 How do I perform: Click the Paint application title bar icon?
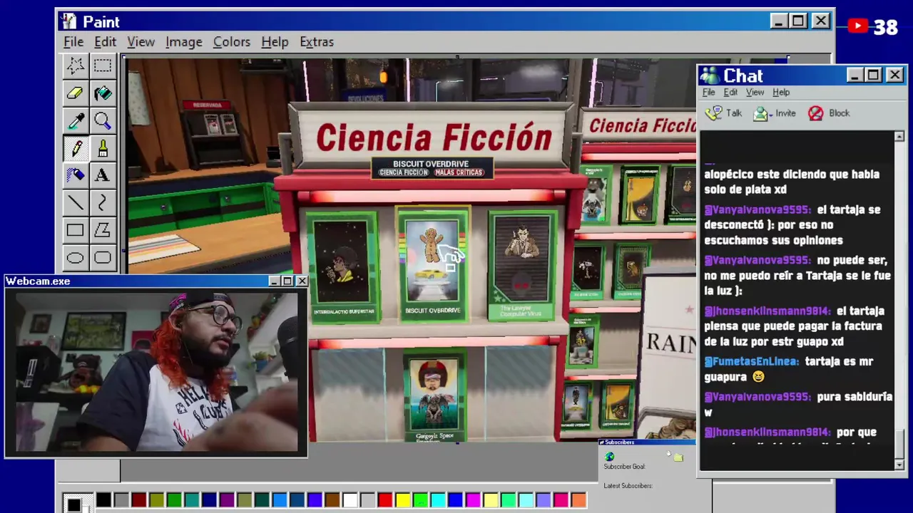click(x=68, y=21)
